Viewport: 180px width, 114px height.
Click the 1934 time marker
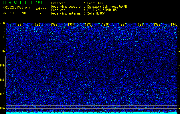(x=71, y=24)
